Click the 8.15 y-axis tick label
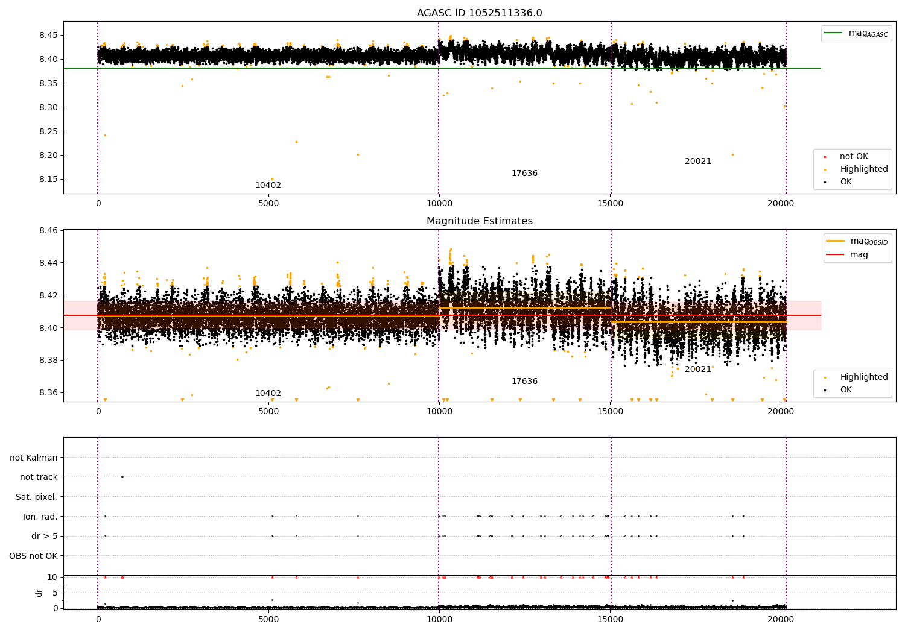Viewport: 905px width, 633px height. click(48, 180)
